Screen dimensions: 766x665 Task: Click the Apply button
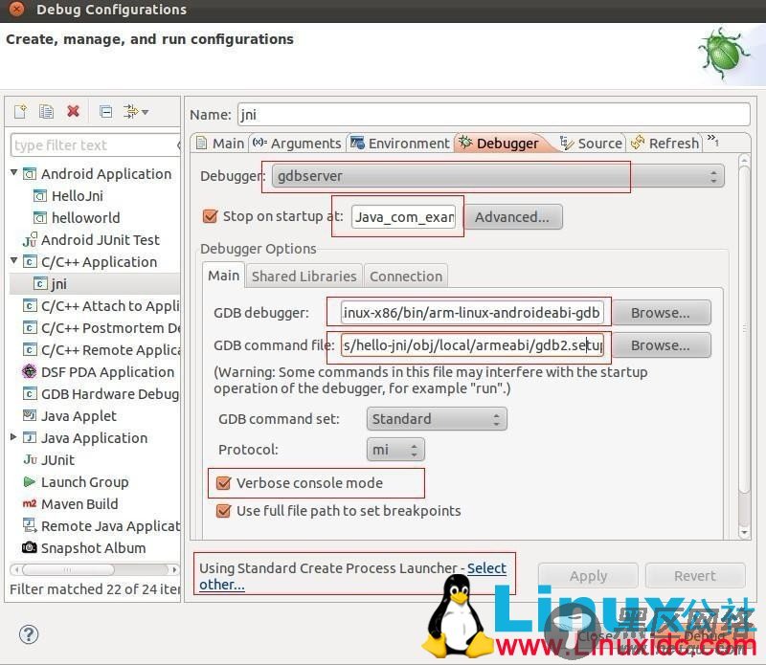click(x=588, y=576)
